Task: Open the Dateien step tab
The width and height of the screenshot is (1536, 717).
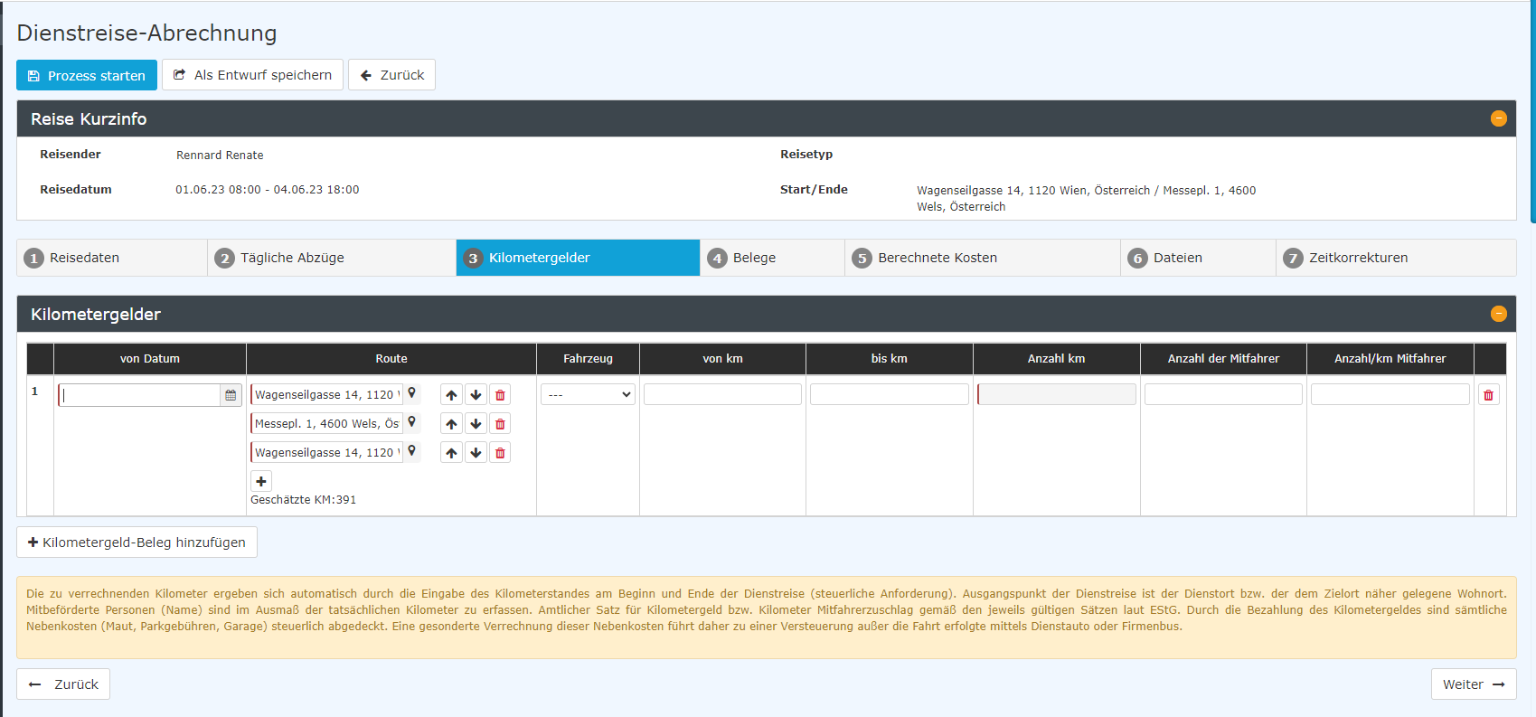Action: click(1198, 258)
